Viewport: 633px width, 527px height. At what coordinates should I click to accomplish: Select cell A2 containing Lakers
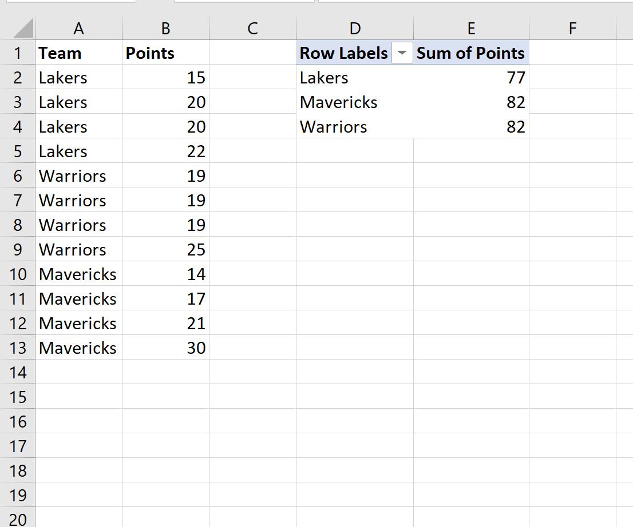pos(79,77)
